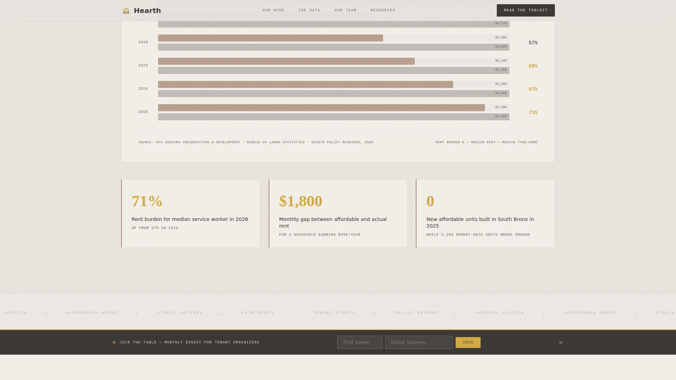
Task: Click the 0 new units stat
Action: coord(430,201)
